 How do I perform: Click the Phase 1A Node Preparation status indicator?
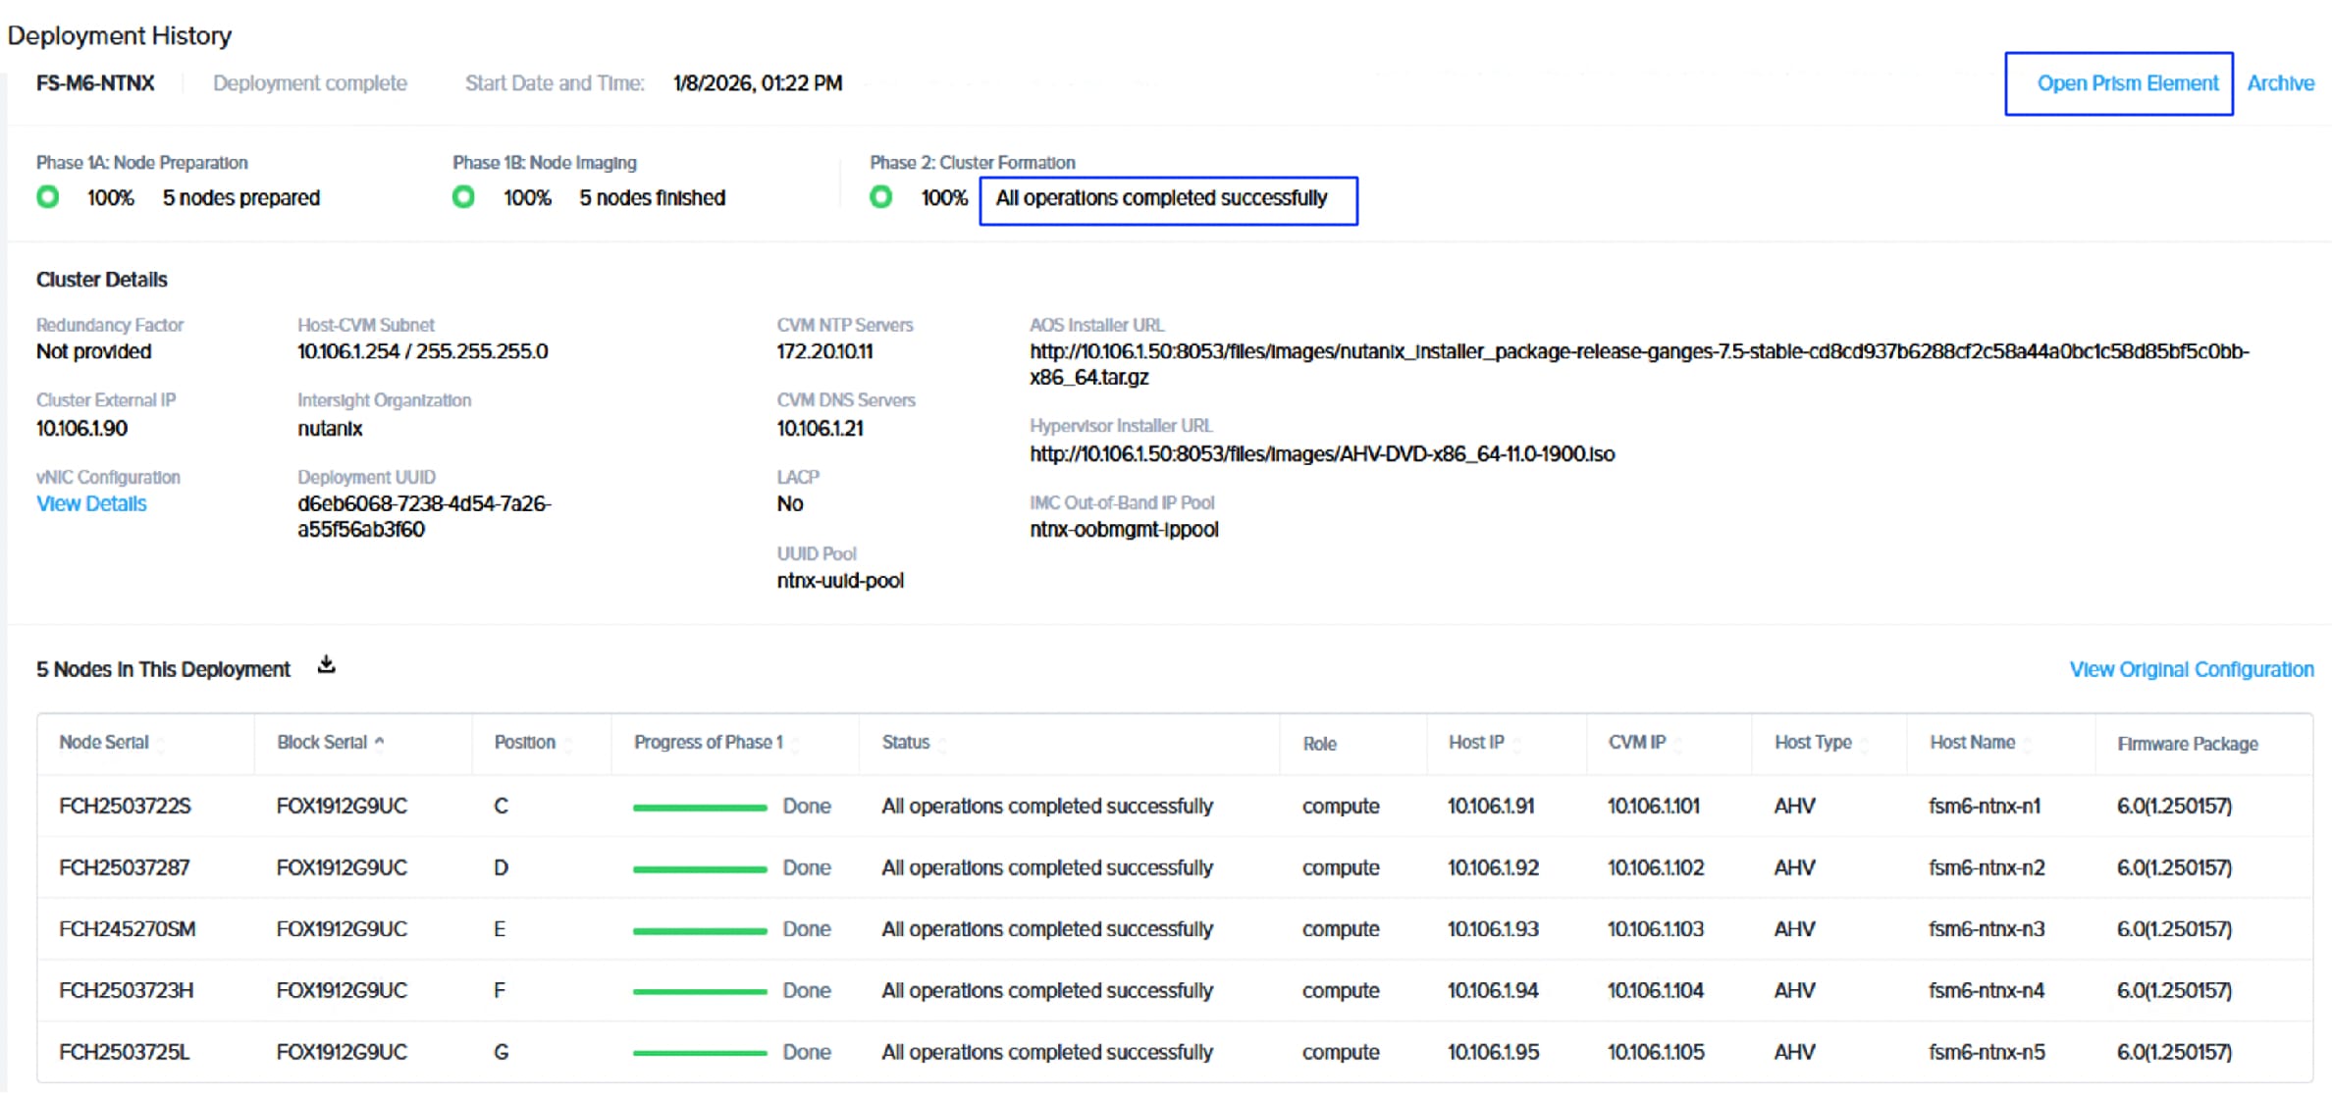click(x=46, y=197)
